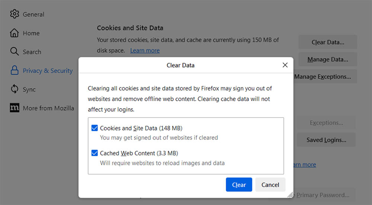
Task: Click the 'Clear Data' dialog title text
Action: pyautogui.click(x=180, y=65)
